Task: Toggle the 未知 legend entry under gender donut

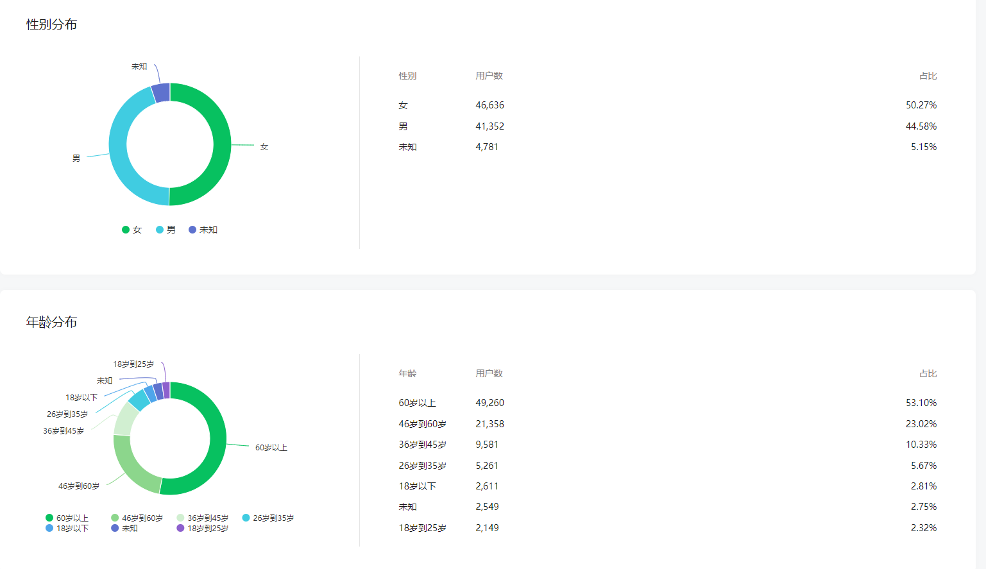Action: (203, 230)
